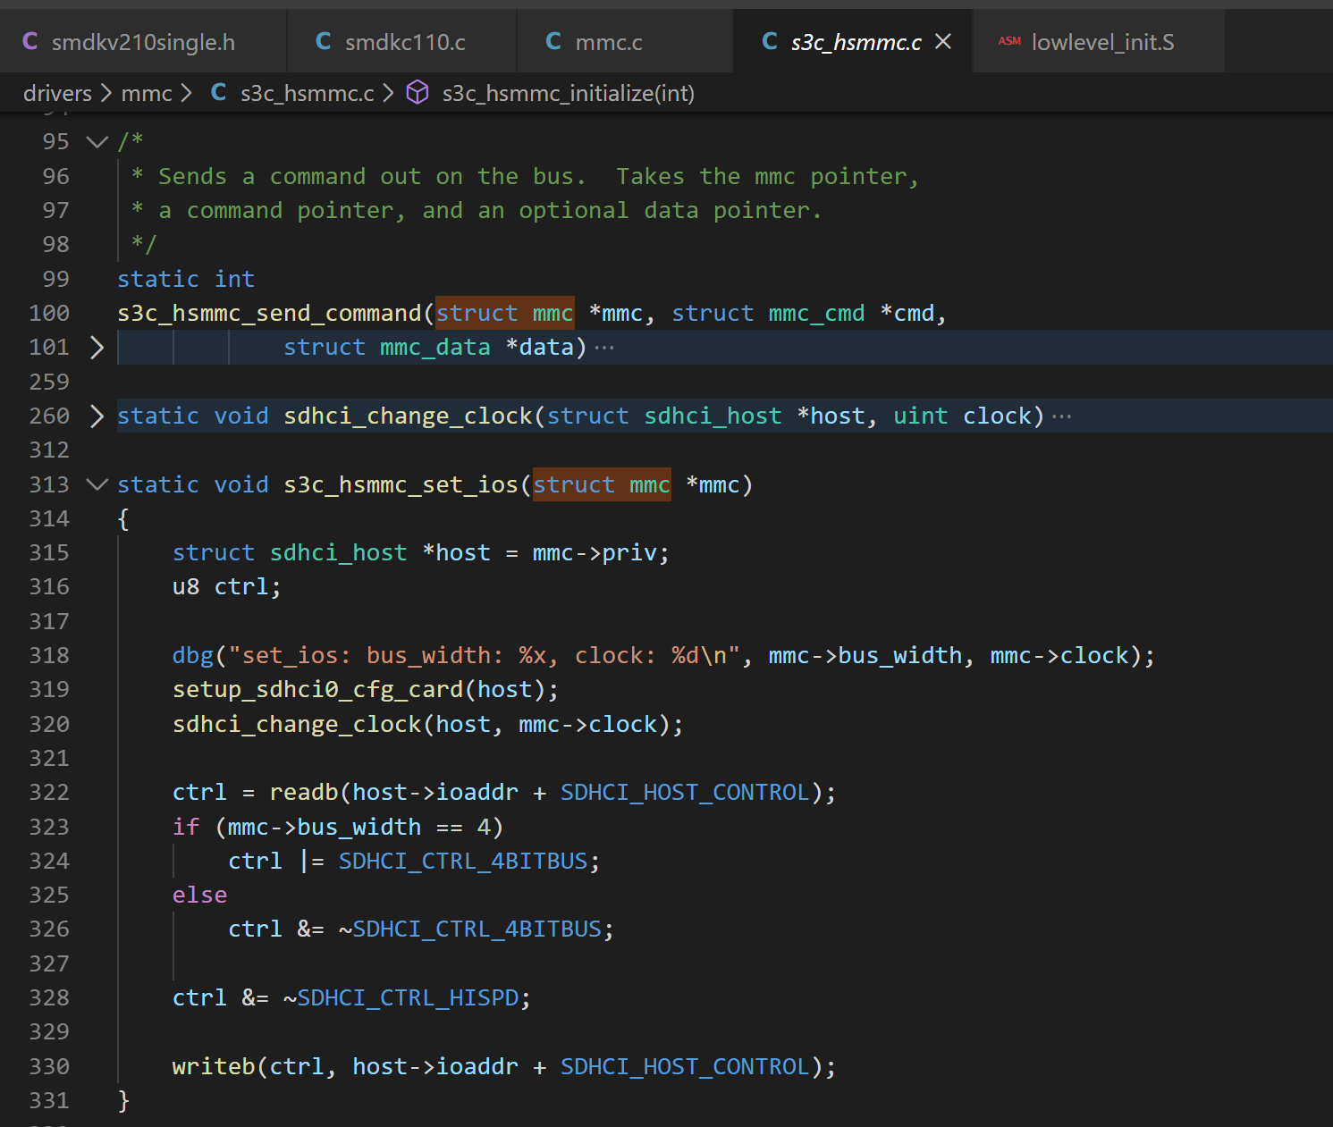This screenshot has width=1333, height=1127.
Task: Click the function cube icon in breadcrumbs
Action: pyautogui.click(x=418, y=93)
